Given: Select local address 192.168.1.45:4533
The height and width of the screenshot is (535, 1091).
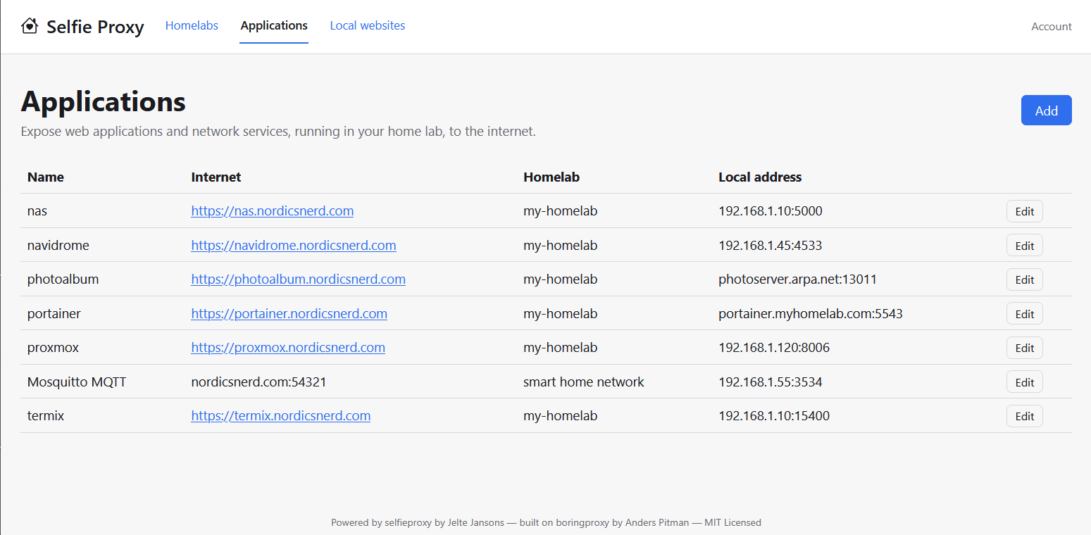Looking at the screenshot, I should (x=771, y=246).
